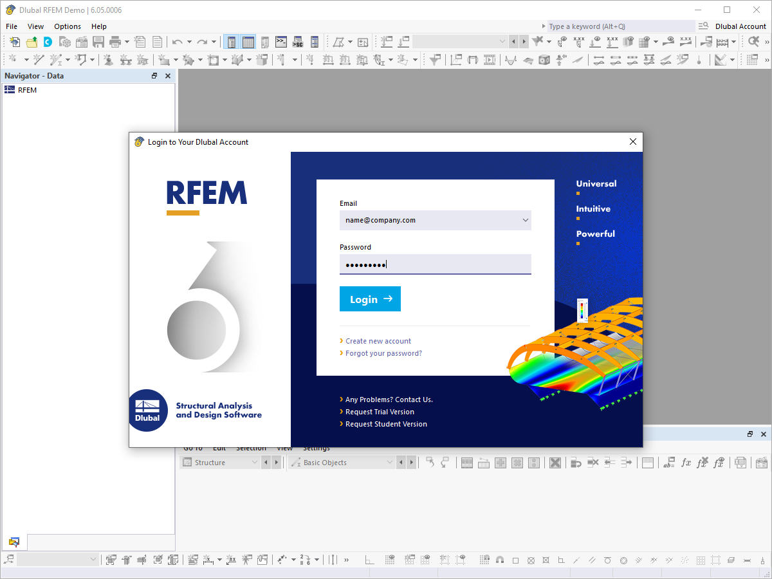
Task: Click the Navigator data tab icon at bottom
Action: pyautogui.click(x=14, y=542)
